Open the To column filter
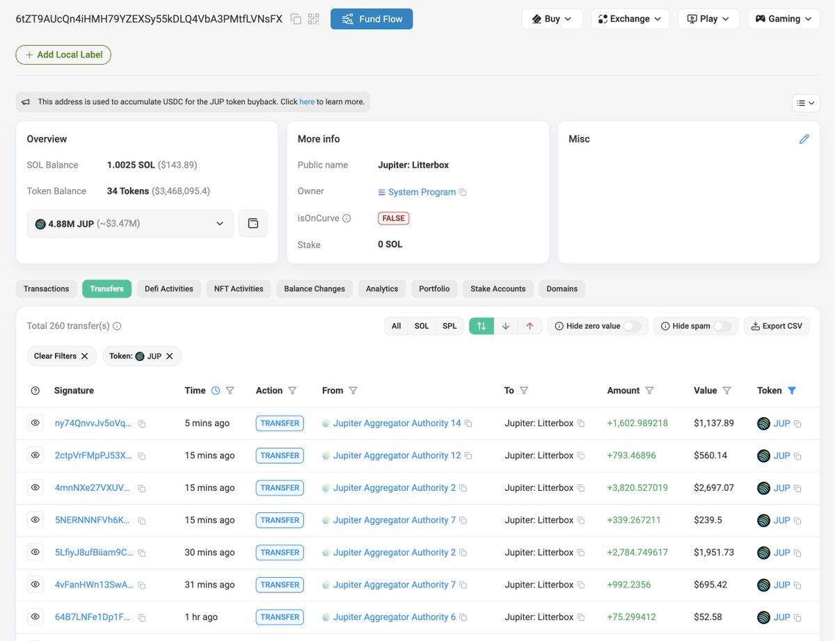The width and height of the screenshot is (835, 641). [524, 391]
